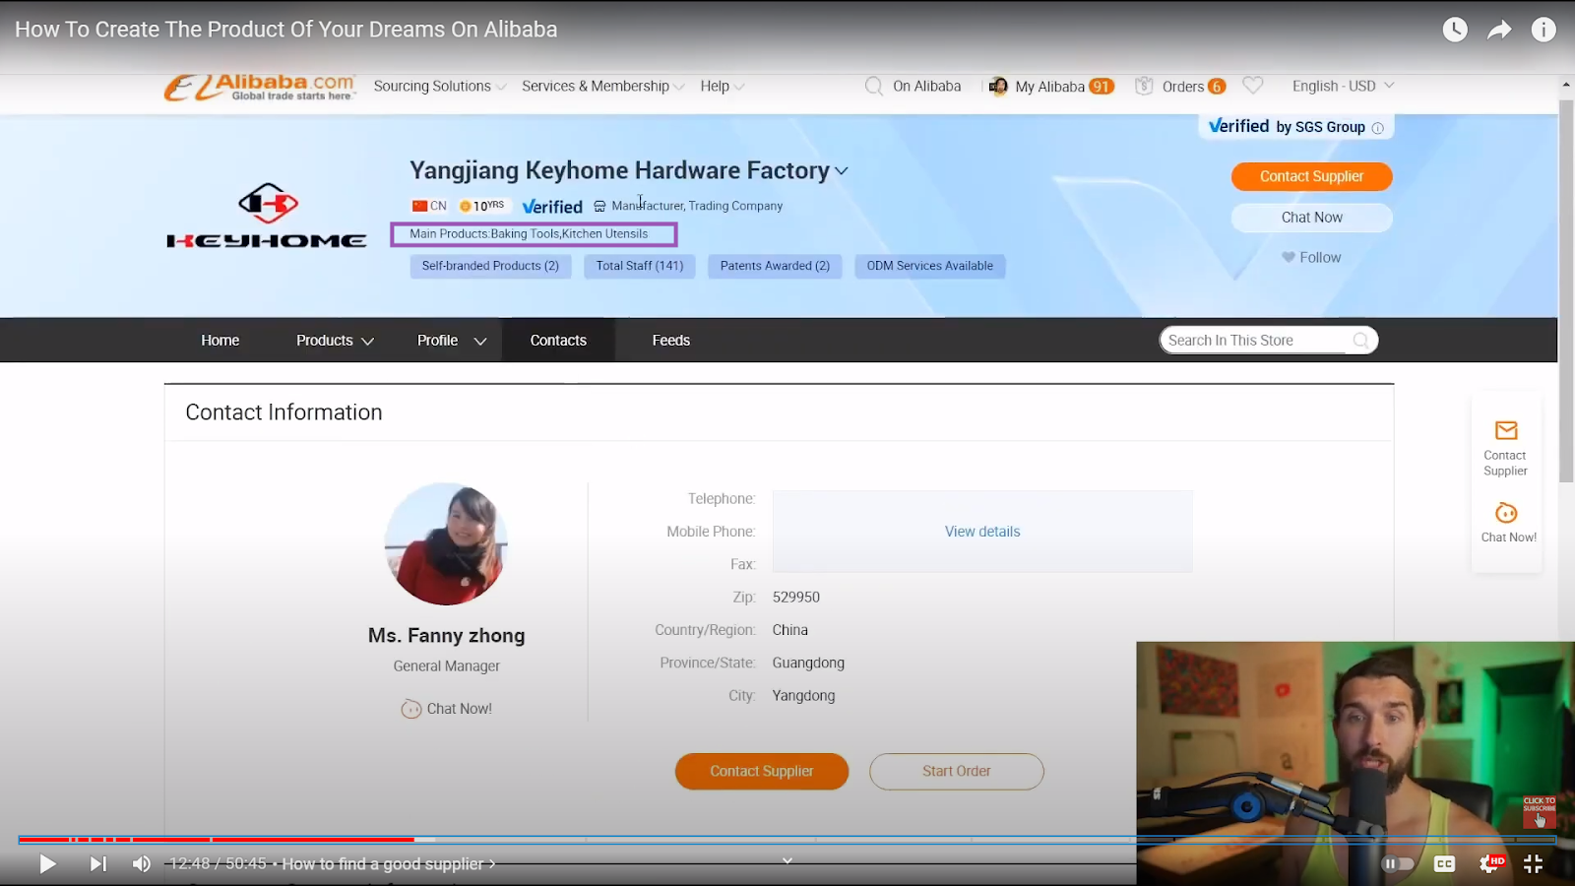Screen dimensions: 1575x886
Task: Click the Patents Awarded (2) tag
Action: (775, 266)
